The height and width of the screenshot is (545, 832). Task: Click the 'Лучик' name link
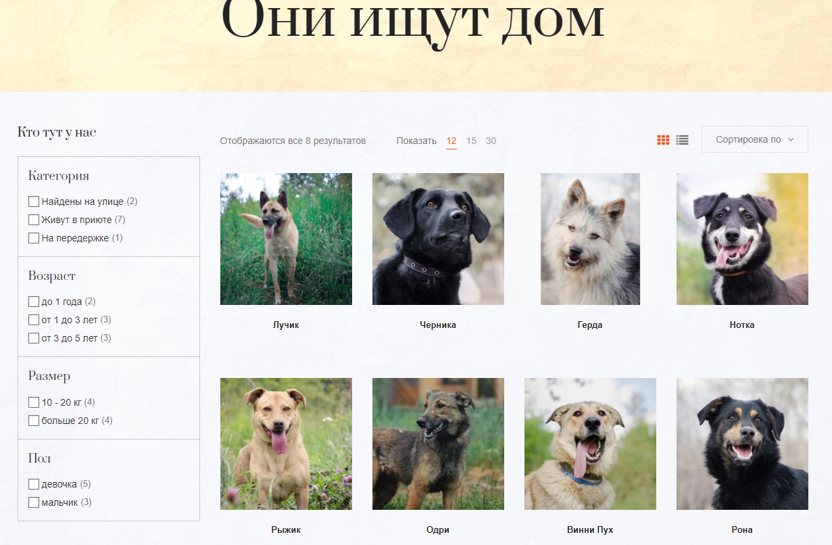[286, 325]
